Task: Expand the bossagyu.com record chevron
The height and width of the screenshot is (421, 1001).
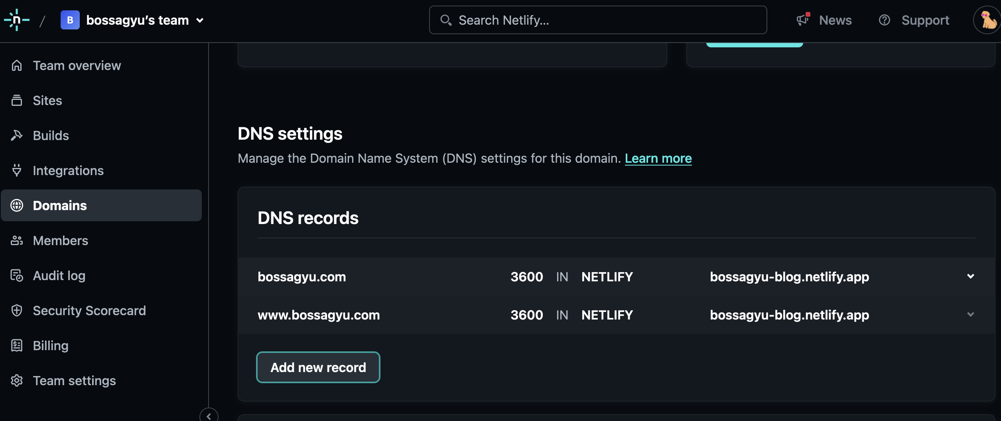Action: coord(971,276)
